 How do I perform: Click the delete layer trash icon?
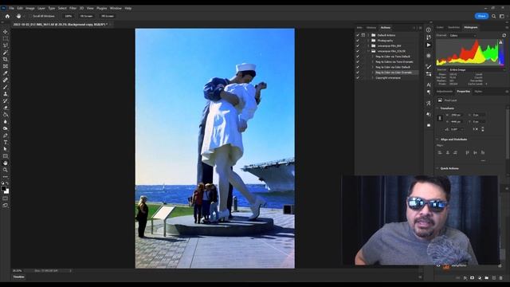[501, 278]
